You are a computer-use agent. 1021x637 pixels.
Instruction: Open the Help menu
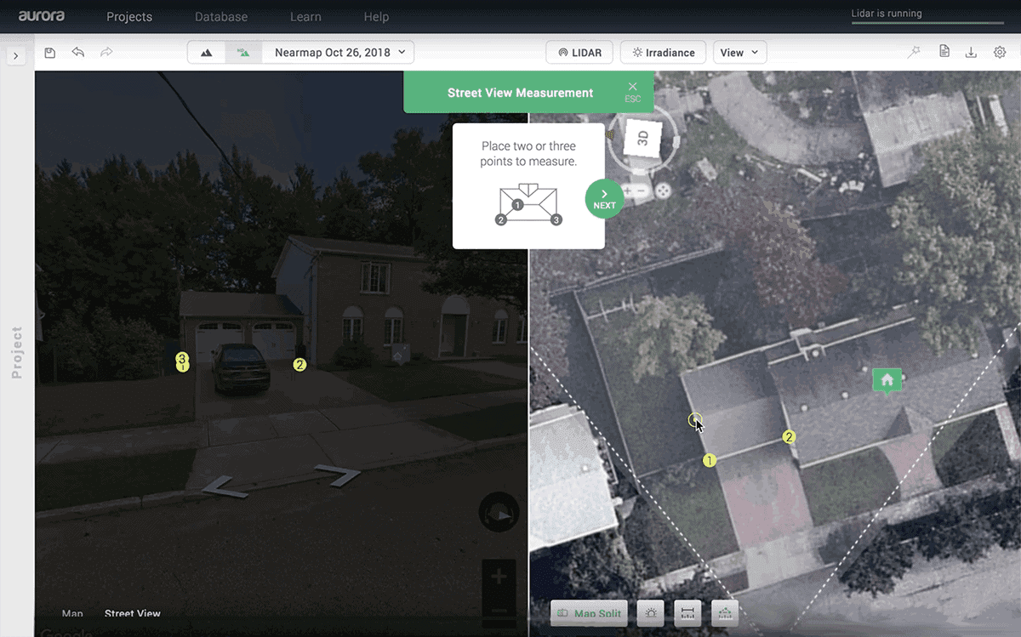click(376, 17)
